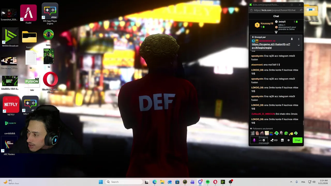
Task: Open imhd1 profile in leaderboard
Action: (x=282, y=22)
